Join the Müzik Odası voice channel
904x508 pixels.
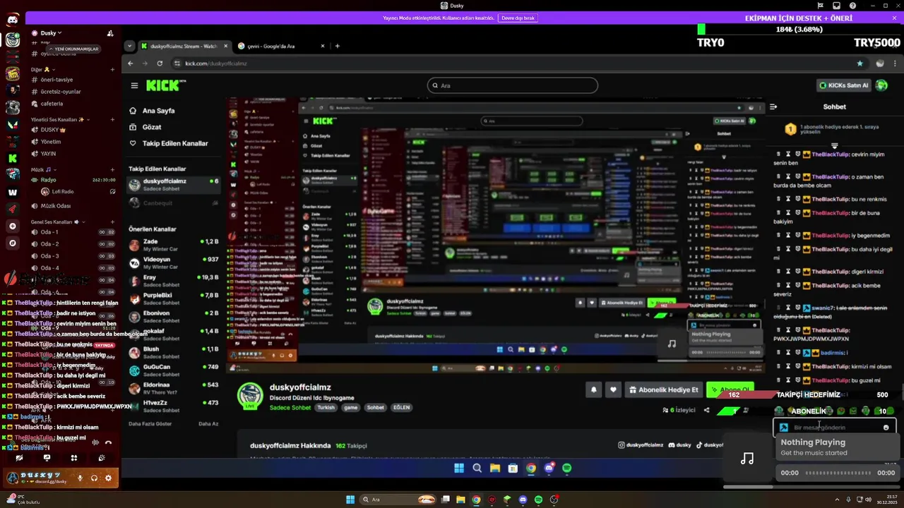pyautogui.click(x=56, y=206)
